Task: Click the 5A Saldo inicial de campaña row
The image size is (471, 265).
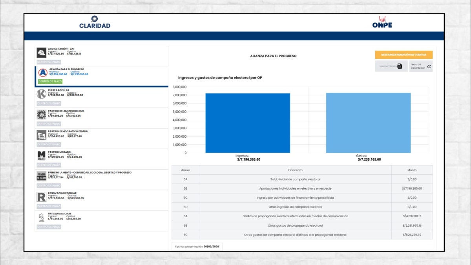Action: tap(302, 179)
